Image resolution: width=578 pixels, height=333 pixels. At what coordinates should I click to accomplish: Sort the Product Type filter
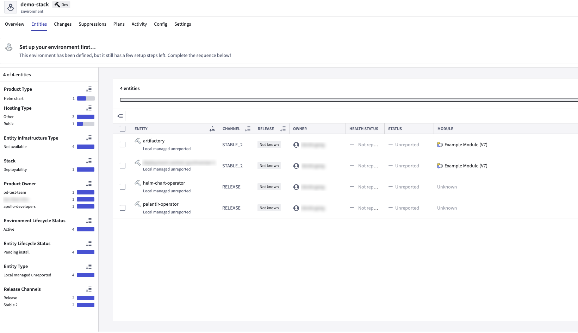click(x=89, y=89)
